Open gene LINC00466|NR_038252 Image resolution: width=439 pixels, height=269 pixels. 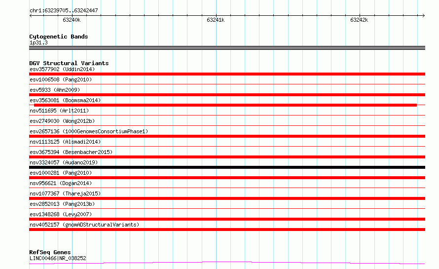click(x=58, y=258)
